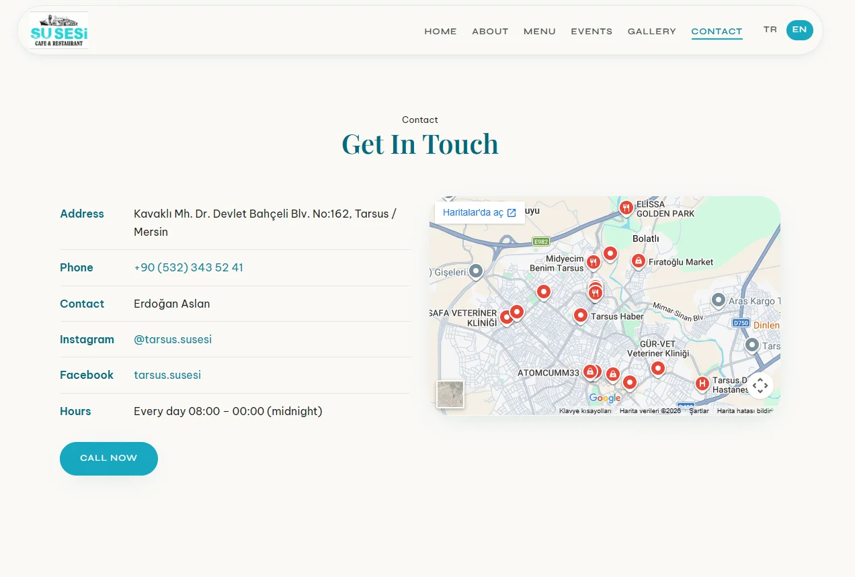Click the Bolatlı label on the map
The image size is (855, 577).
click(646, 238)
